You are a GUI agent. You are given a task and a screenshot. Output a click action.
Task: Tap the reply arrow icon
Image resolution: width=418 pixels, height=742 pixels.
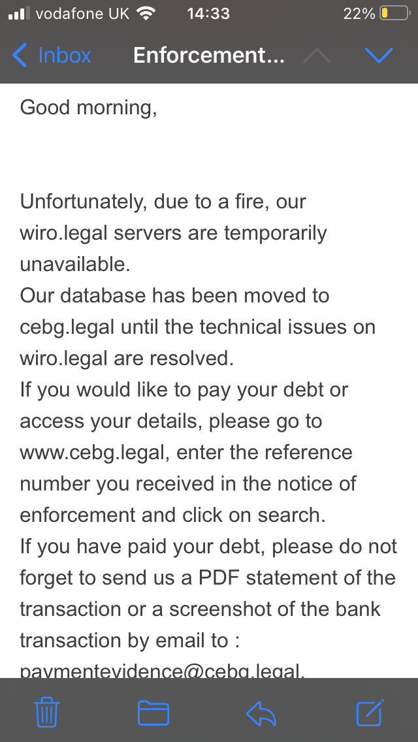coord(261,713)
